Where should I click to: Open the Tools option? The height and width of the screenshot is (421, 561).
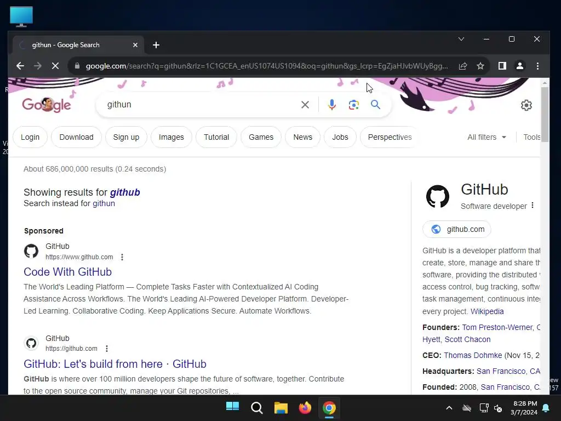pos(531,137)
